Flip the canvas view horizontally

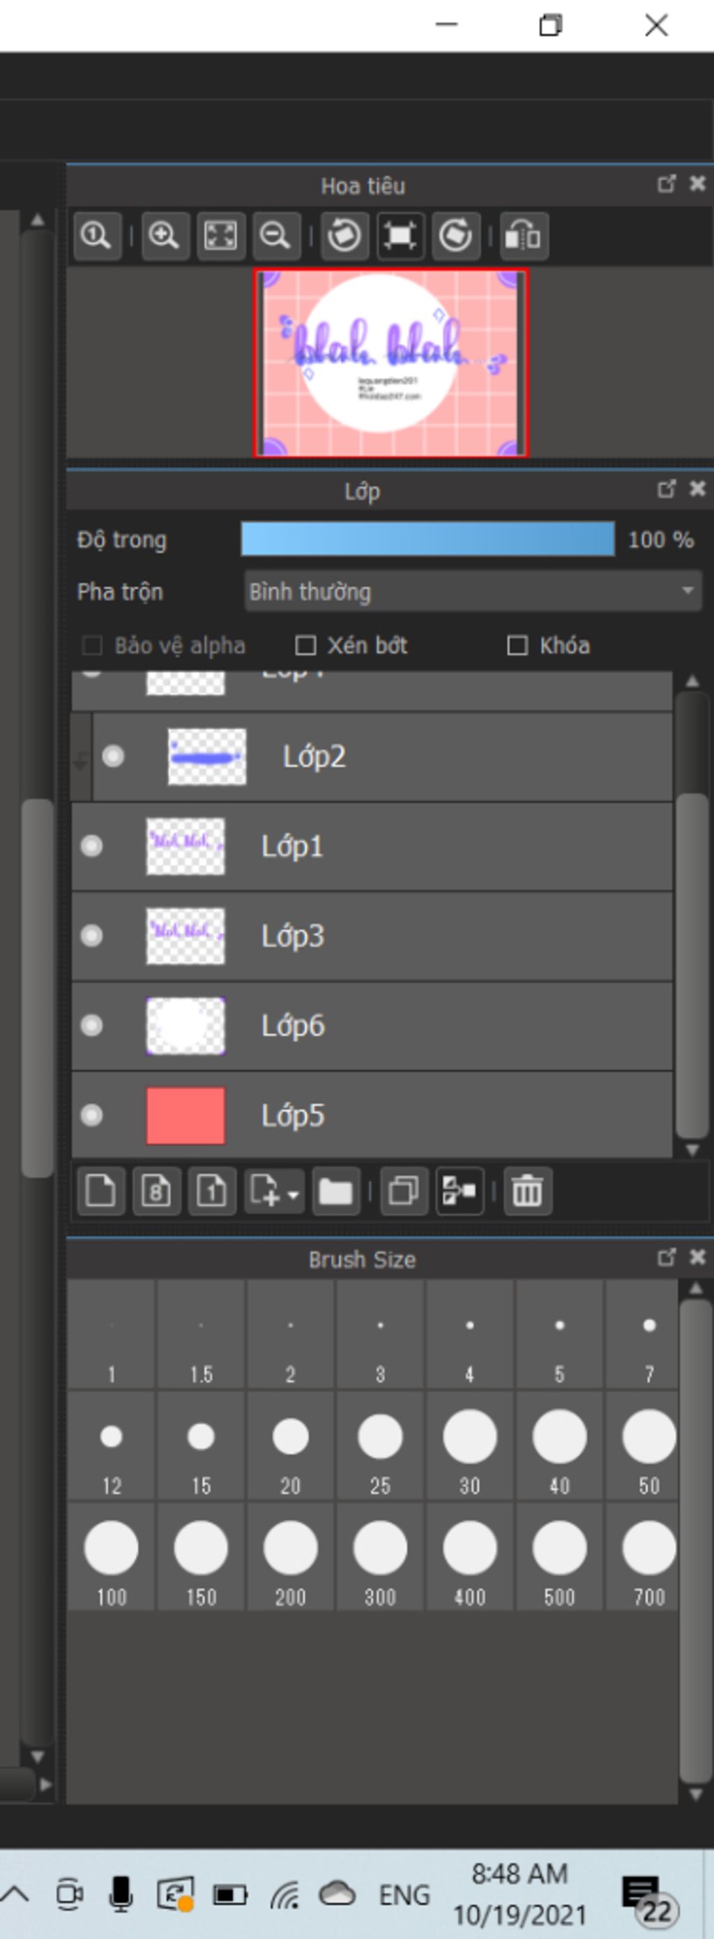[x=524, y=236]
